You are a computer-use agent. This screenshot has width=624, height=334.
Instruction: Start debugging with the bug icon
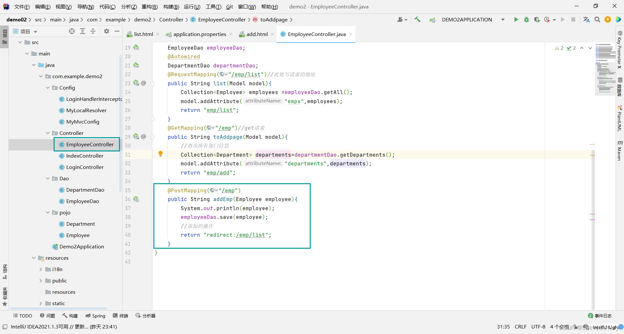526,20
